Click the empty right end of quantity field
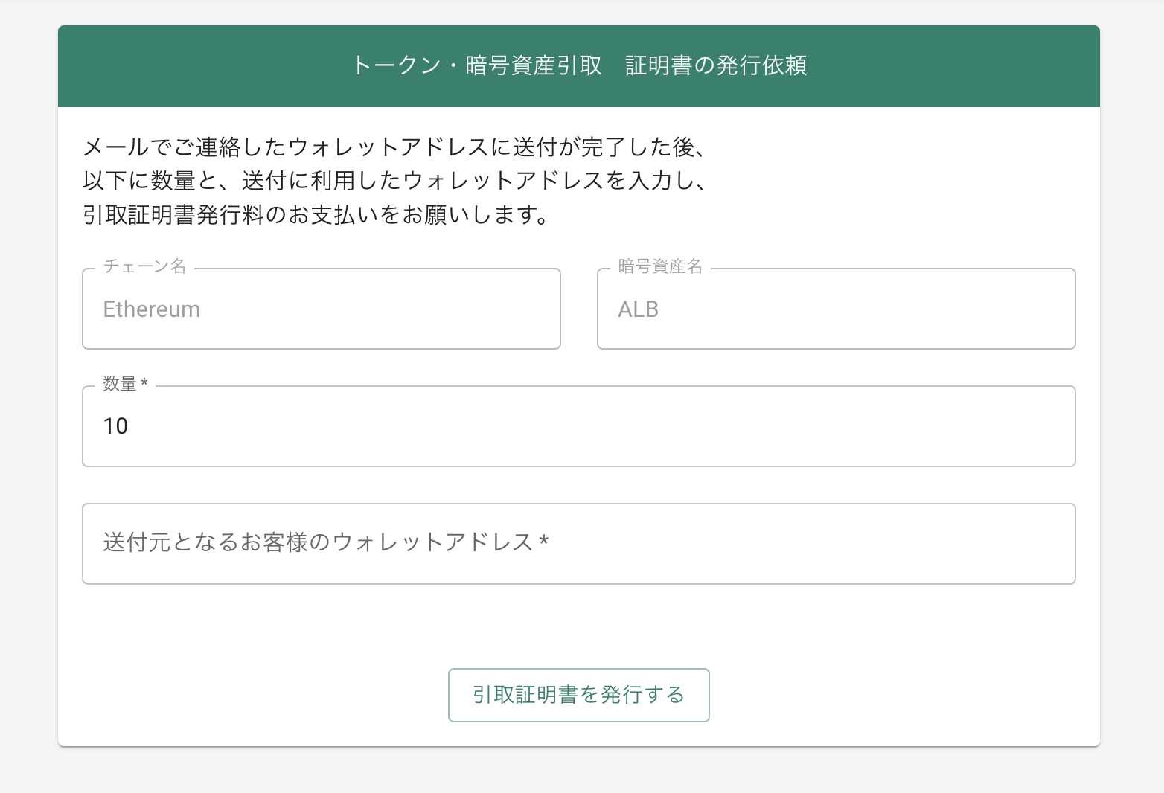The image size is (1164, 793). [x=968, y=426]
